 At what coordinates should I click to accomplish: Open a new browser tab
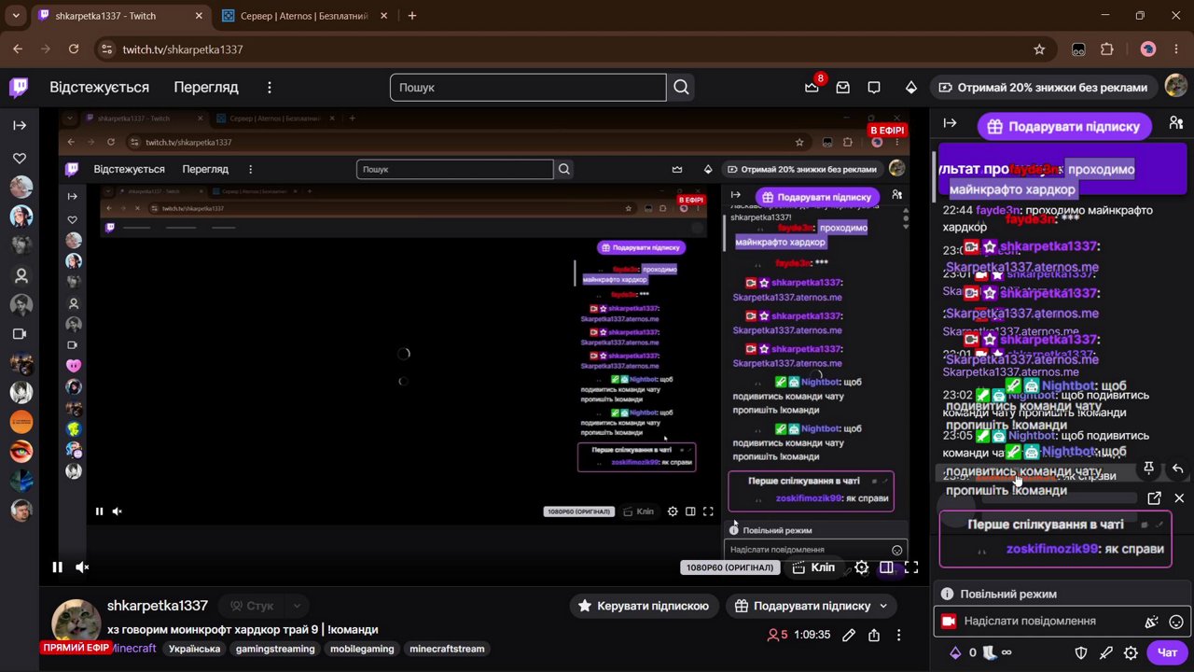click(x=412, y=16)
